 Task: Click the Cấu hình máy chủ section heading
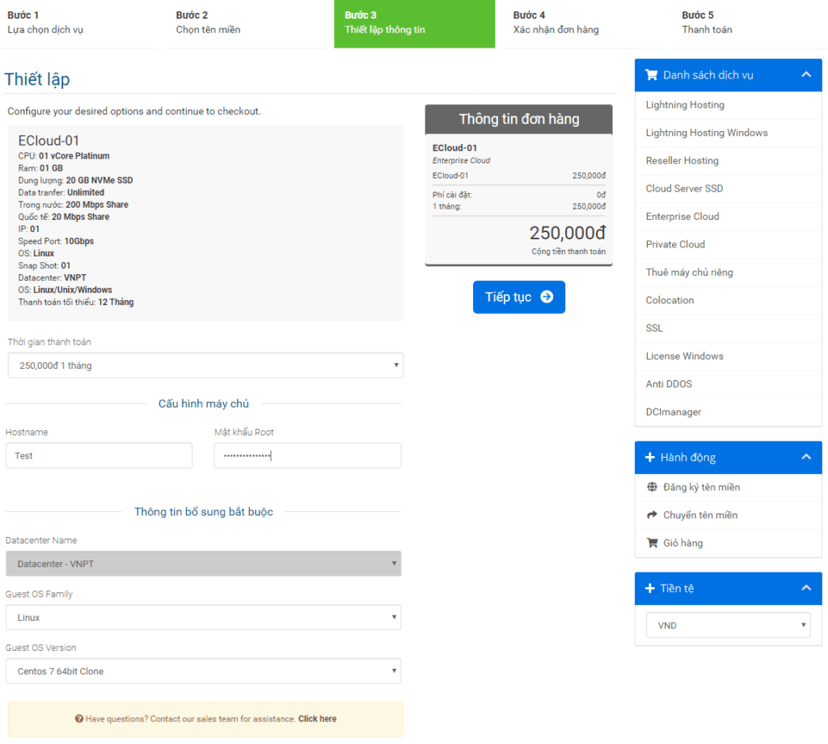pyautogui.click(x=203, y=404)
